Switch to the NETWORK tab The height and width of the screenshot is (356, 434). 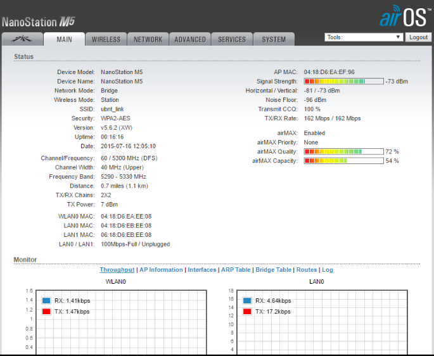click(x=148, y=39)
